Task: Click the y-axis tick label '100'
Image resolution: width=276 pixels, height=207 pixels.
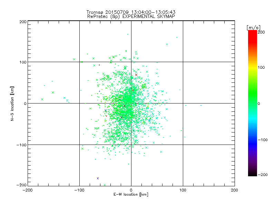Action: pos(23,62)
